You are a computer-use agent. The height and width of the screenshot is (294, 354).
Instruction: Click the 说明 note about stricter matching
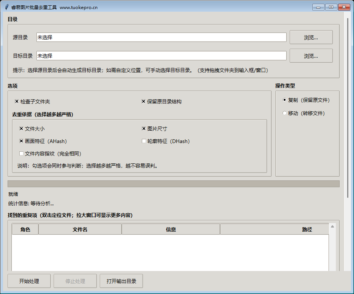coord(88,166)
